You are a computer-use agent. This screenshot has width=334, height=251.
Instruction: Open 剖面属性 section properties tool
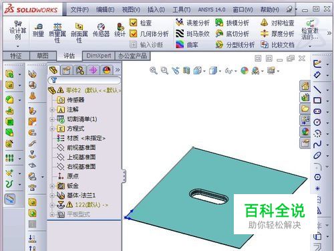(79, 33)
